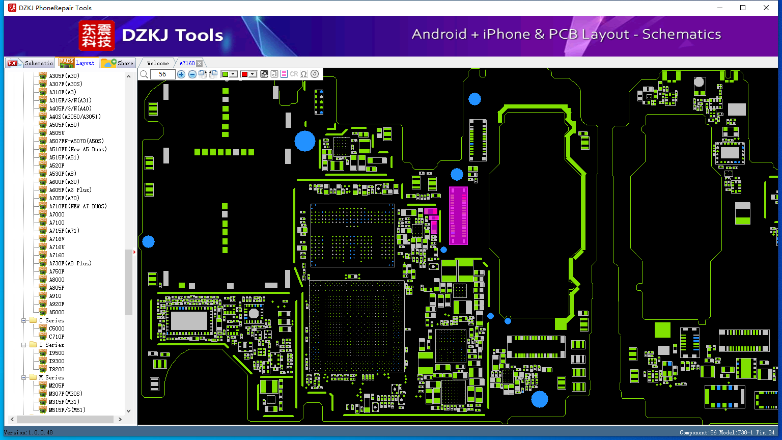Image resolution: width=782 pixels, height=440 pixels.
Task: Open the A305F(A30) layout file
Action: 64,76
